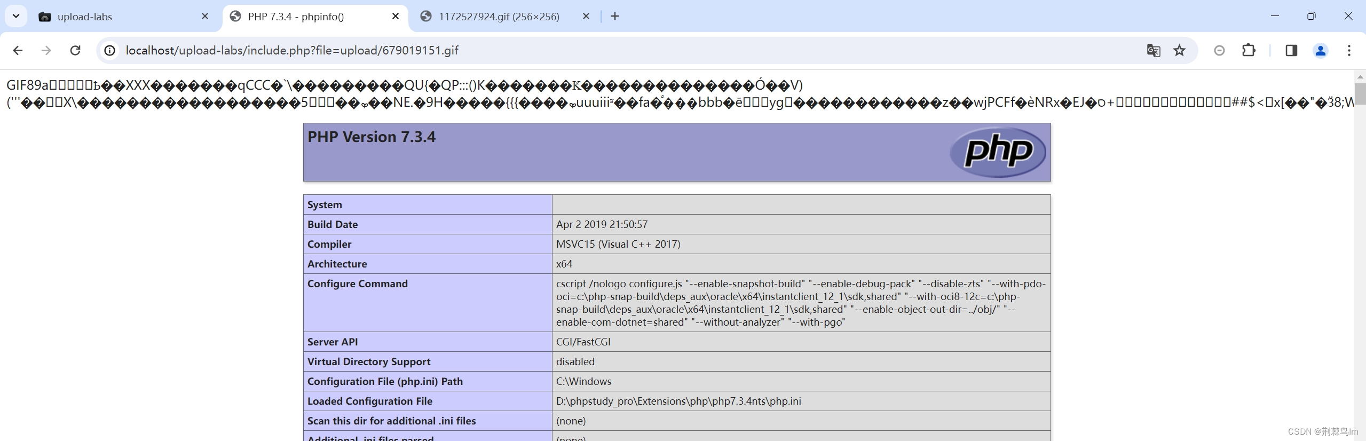Open the profile avatar menu
Image resolution: width=1366 pixels, height=441 pixels.
coord(1320,50)
